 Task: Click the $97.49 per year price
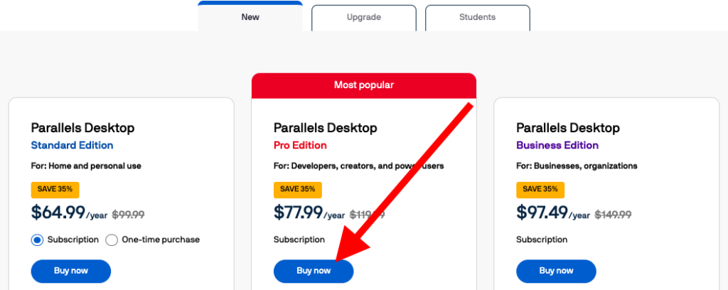(544, 213)
